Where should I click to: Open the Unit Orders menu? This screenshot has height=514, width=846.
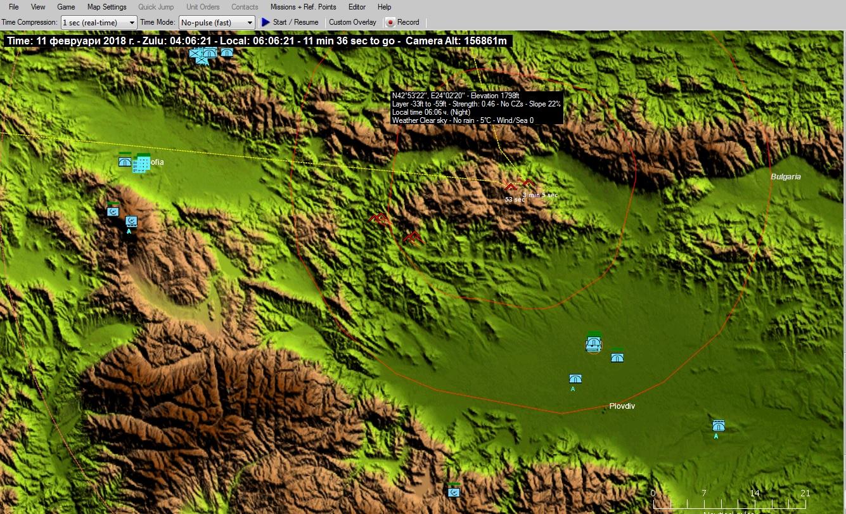203,7
